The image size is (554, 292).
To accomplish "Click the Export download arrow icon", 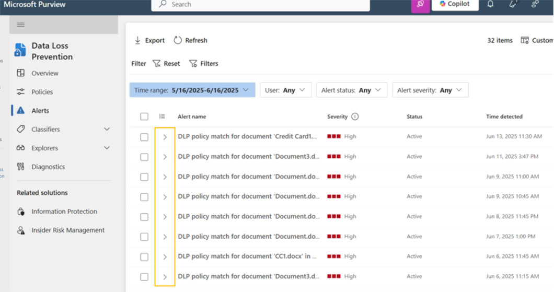I will pyautogui.click(x=137, y=40).
